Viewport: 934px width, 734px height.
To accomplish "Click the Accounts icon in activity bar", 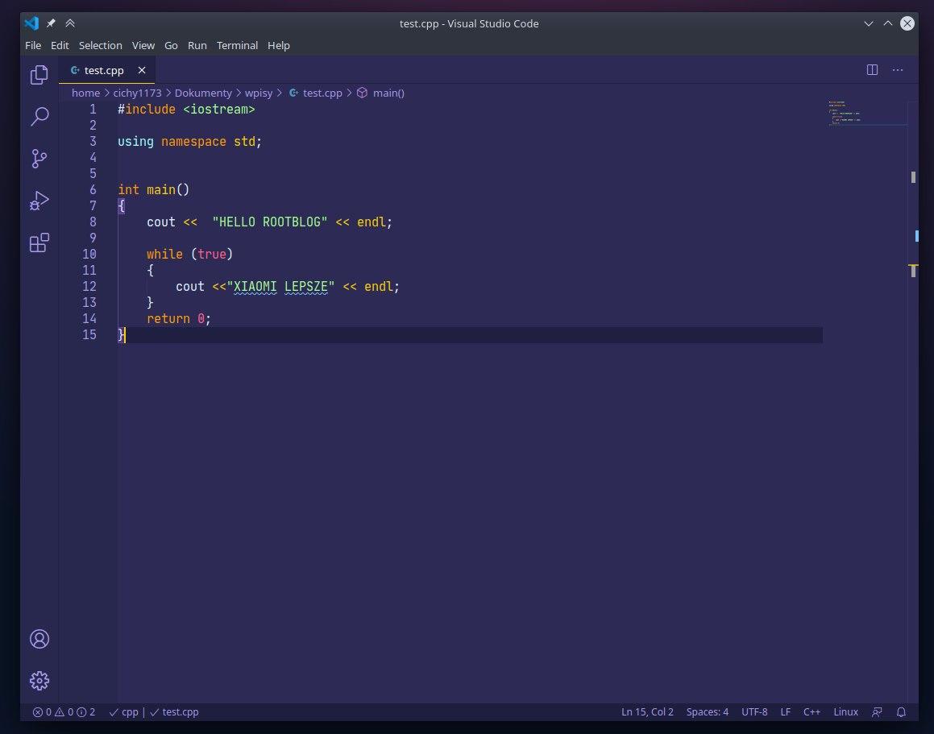I will [39, 639].
